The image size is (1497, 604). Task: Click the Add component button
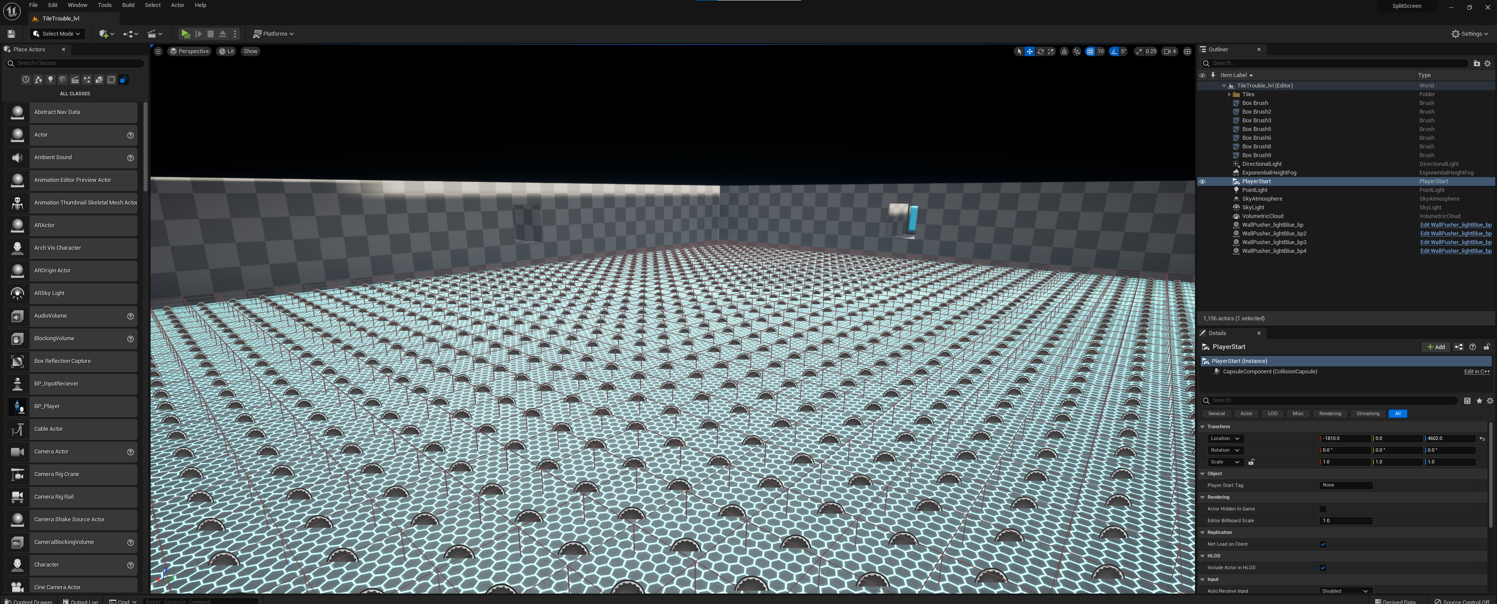pyautogui.click(x=1435, y=347)
